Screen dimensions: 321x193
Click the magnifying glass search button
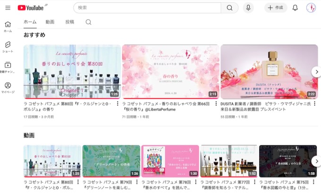pos(229,8)
